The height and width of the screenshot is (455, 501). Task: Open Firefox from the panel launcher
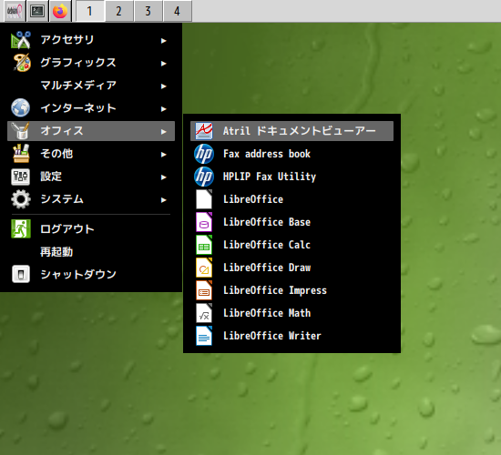coord(60,11)
